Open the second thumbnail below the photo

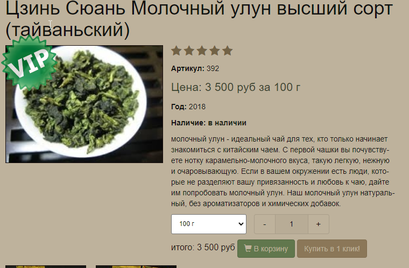coord(136,267)
